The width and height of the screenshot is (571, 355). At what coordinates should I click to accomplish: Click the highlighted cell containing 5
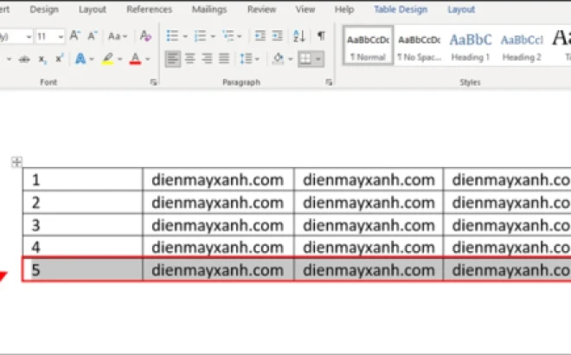point(83,269)
